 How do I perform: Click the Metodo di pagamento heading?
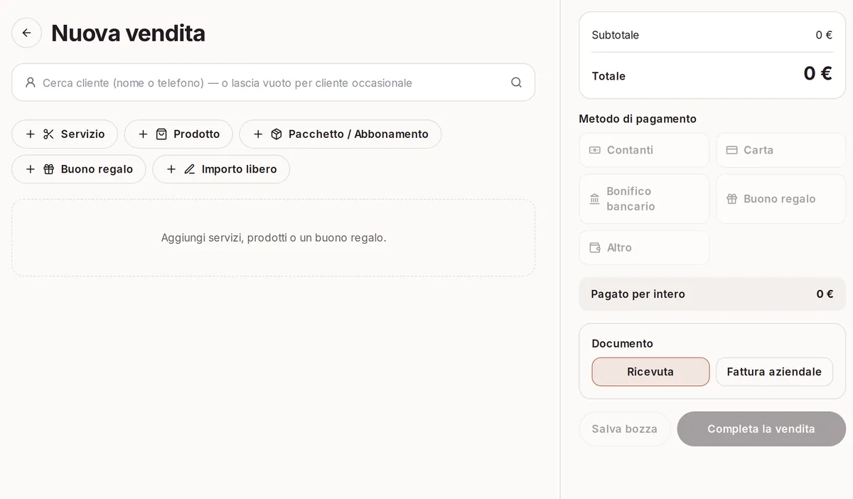[x=638, y=119]
